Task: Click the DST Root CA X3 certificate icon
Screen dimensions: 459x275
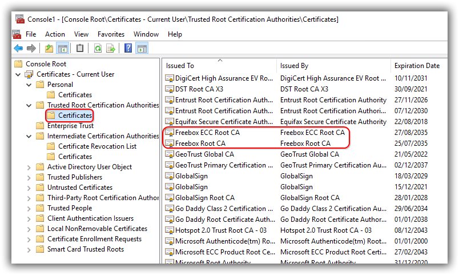Action: pyautogui.click(x=170, y=89)
